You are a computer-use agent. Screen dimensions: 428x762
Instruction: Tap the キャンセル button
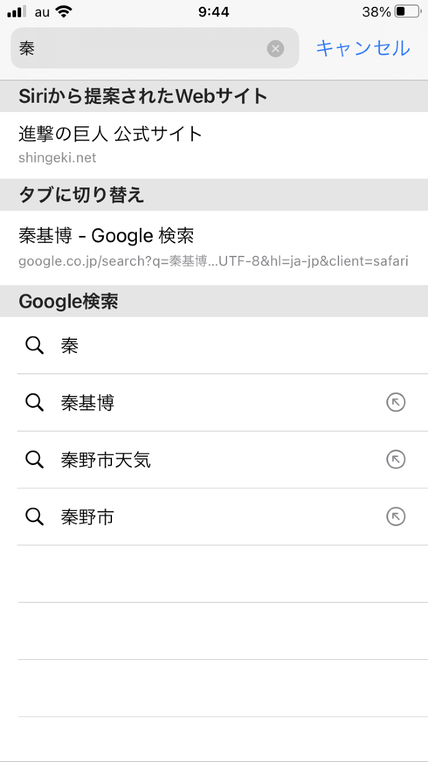(363, 48)
